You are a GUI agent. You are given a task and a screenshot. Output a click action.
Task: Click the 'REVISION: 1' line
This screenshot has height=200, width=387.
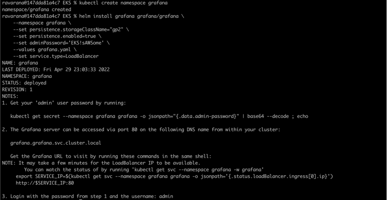(x=17, y=89)
